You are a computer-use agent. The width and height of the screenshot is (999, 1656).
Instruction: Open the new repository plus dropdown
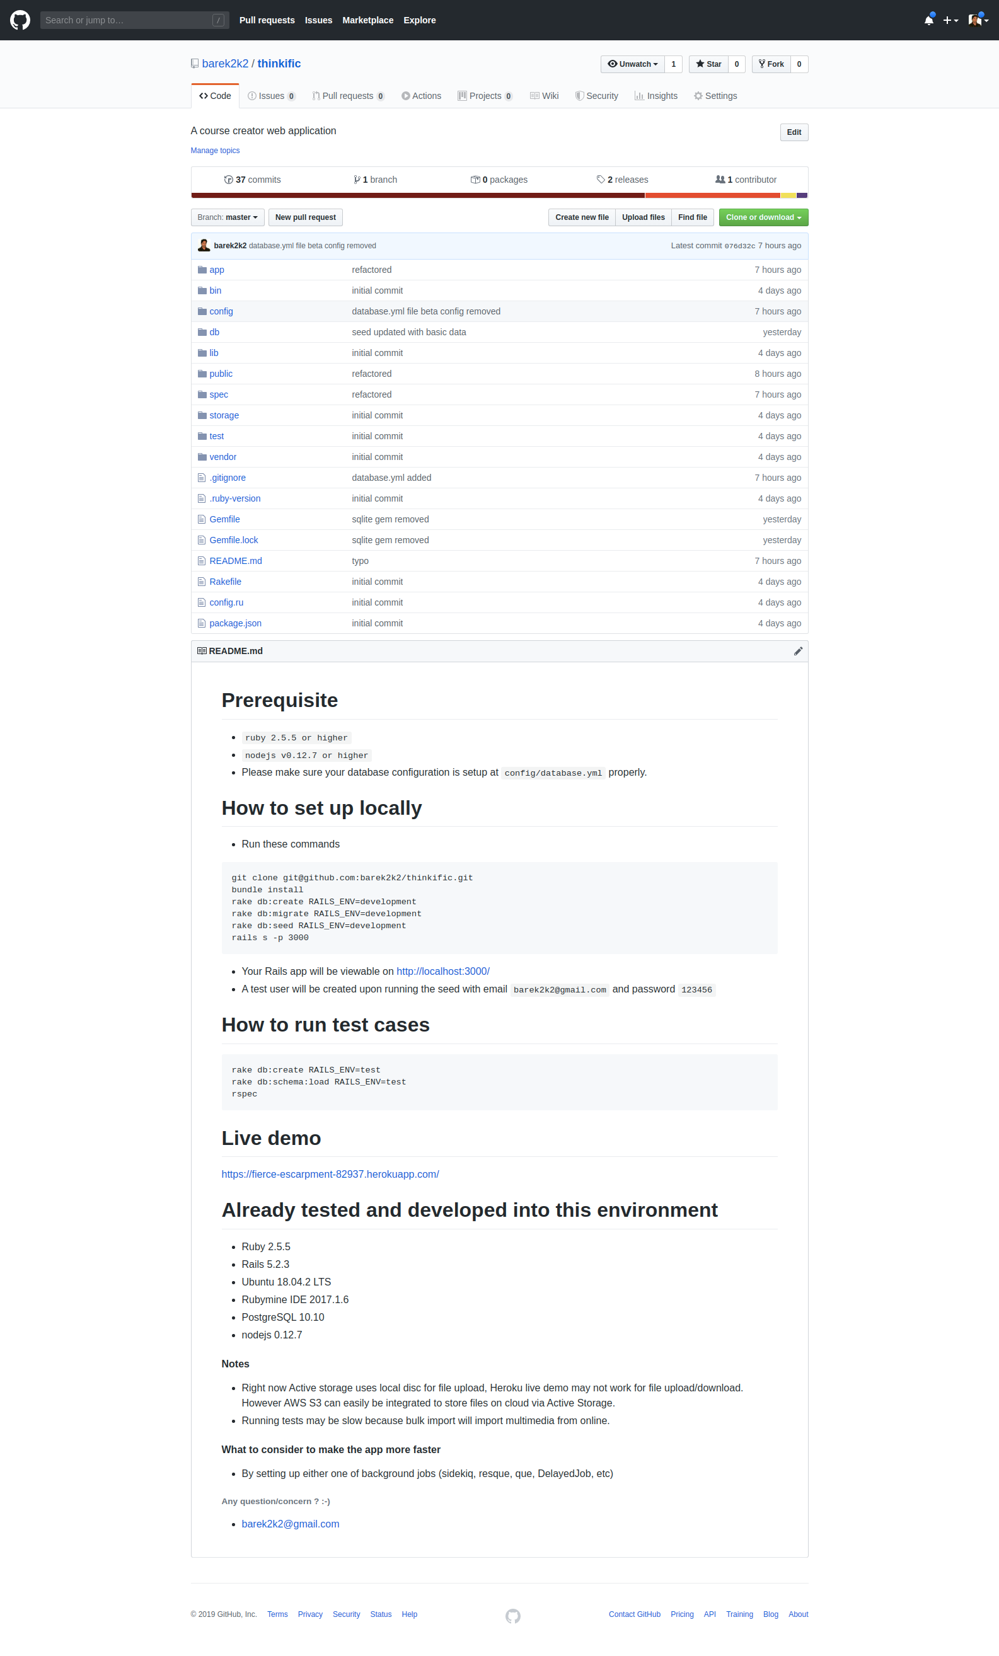(x=950, y=20)
